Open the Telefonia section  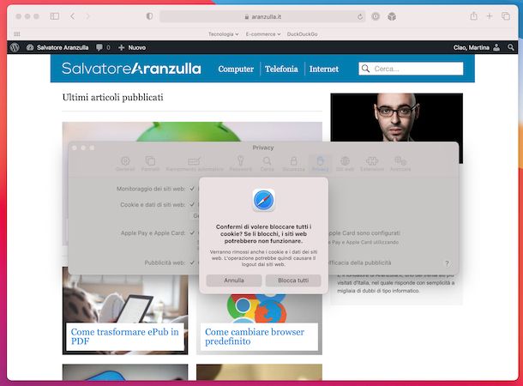click(281, 69)
